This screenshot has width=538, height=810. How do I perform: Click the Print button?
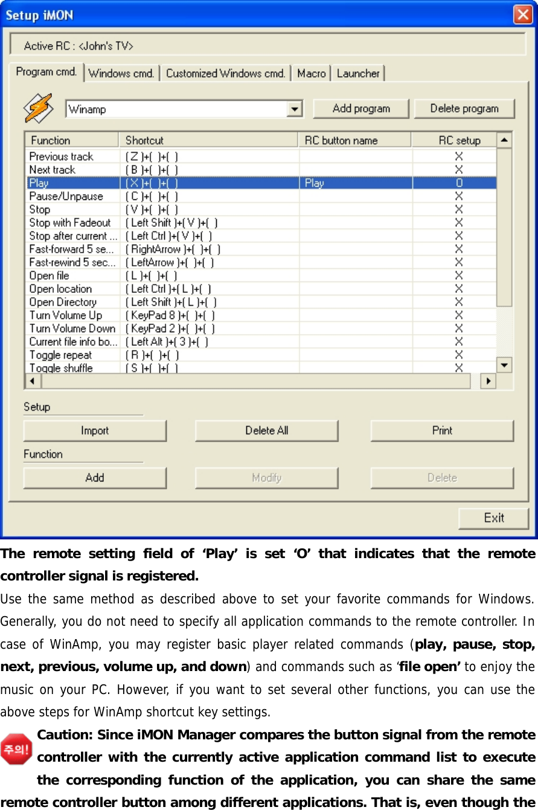pyautogui.click(x=441, y=430)
